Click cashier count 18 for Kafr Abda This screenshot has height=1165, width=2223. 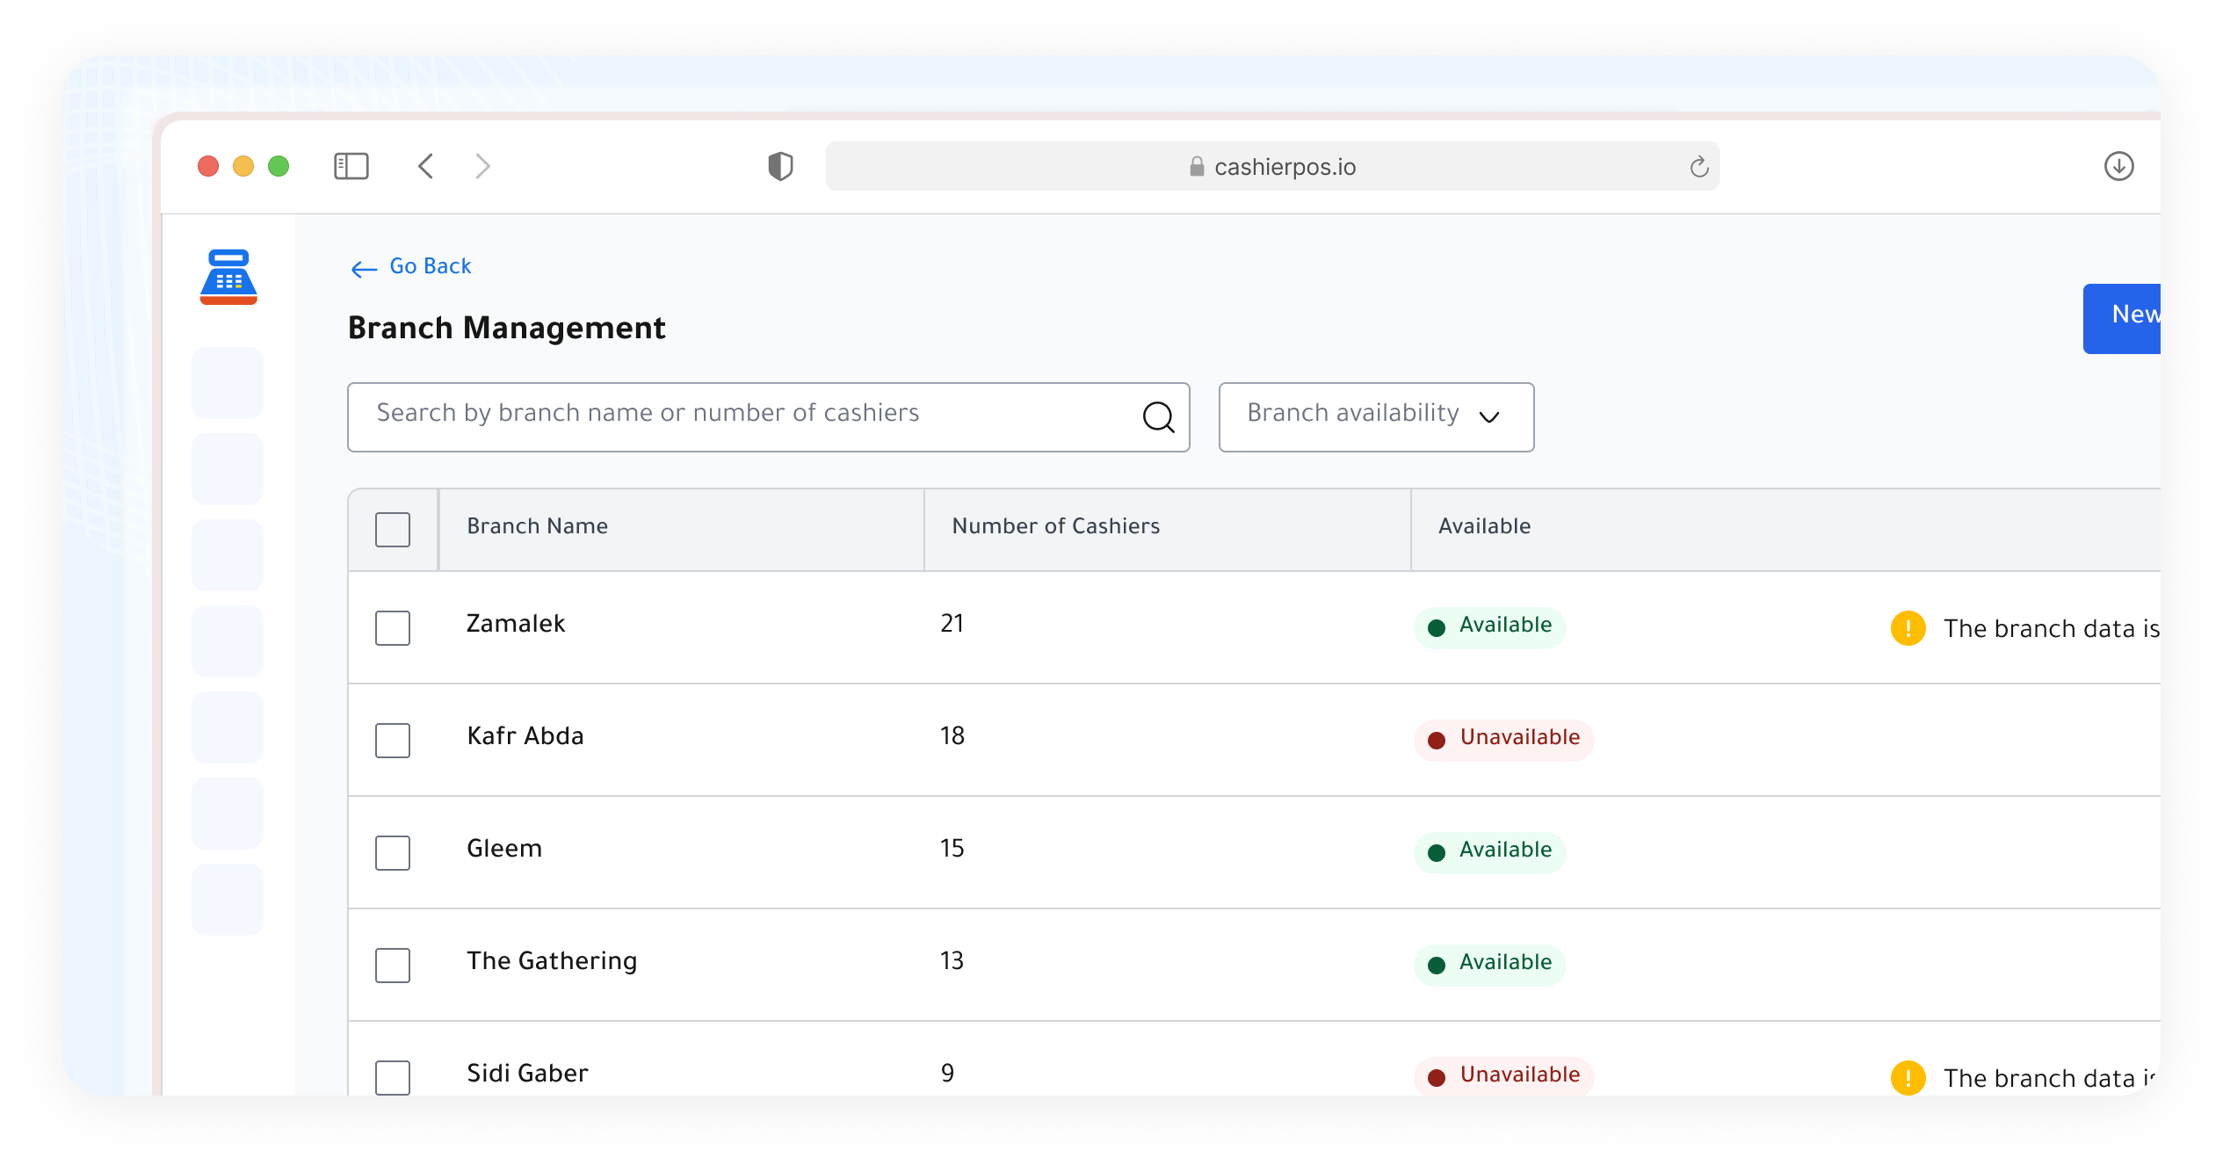tap(952, 736)
